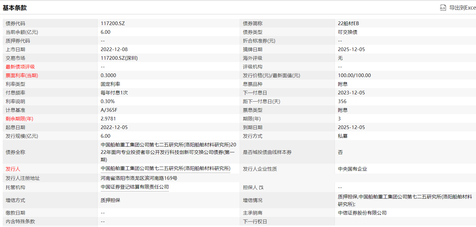Click the lead underwriter 中信证券股份有限公司
Screen dimensions: 476x227
tap(362, 213)
